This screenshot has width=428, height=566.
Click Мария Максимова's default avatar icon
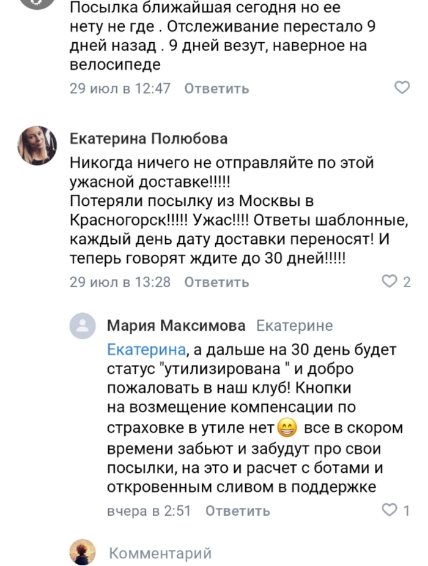click(83, 325)
